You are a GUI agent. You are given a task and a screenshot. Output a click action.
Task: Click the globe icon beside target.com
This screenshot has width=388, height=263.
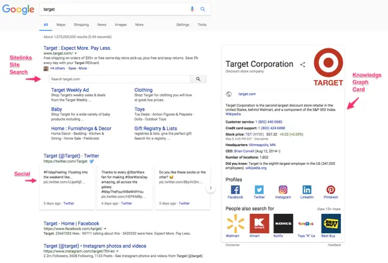coord(229,94)
